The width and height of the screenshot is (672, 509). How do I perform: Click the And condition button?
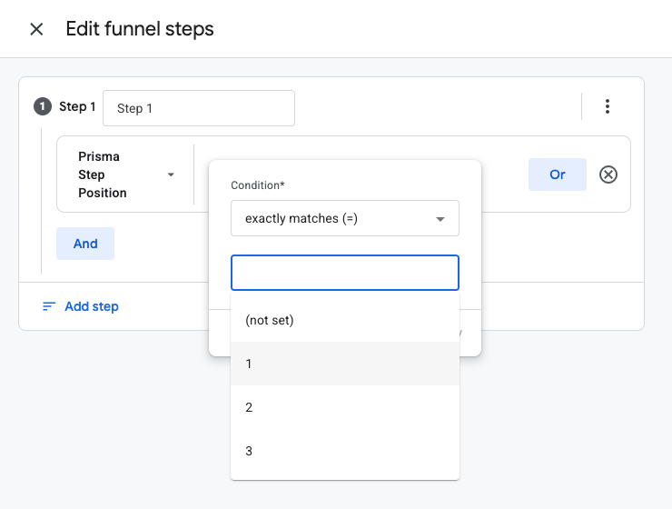pyautogui.click(x=85, y=244)
